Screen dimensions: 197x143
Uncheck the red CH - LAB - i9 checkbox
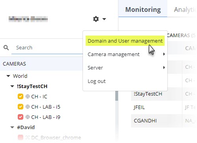pos(21,117)
